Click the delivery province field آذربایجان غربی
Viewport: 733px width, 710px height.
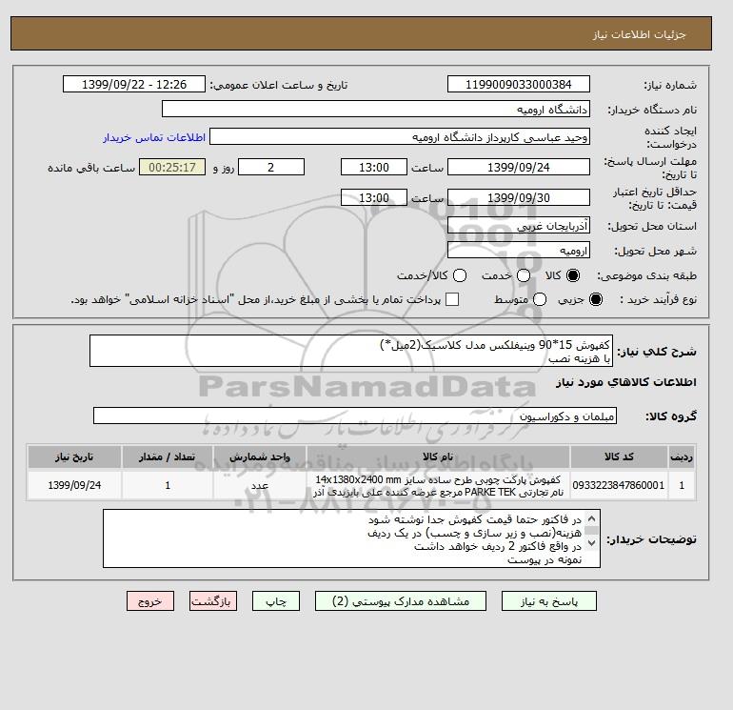(519, 226)
